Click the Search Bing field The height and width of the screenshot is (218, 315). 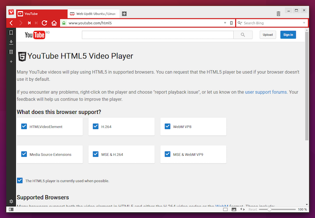point(272,23)
